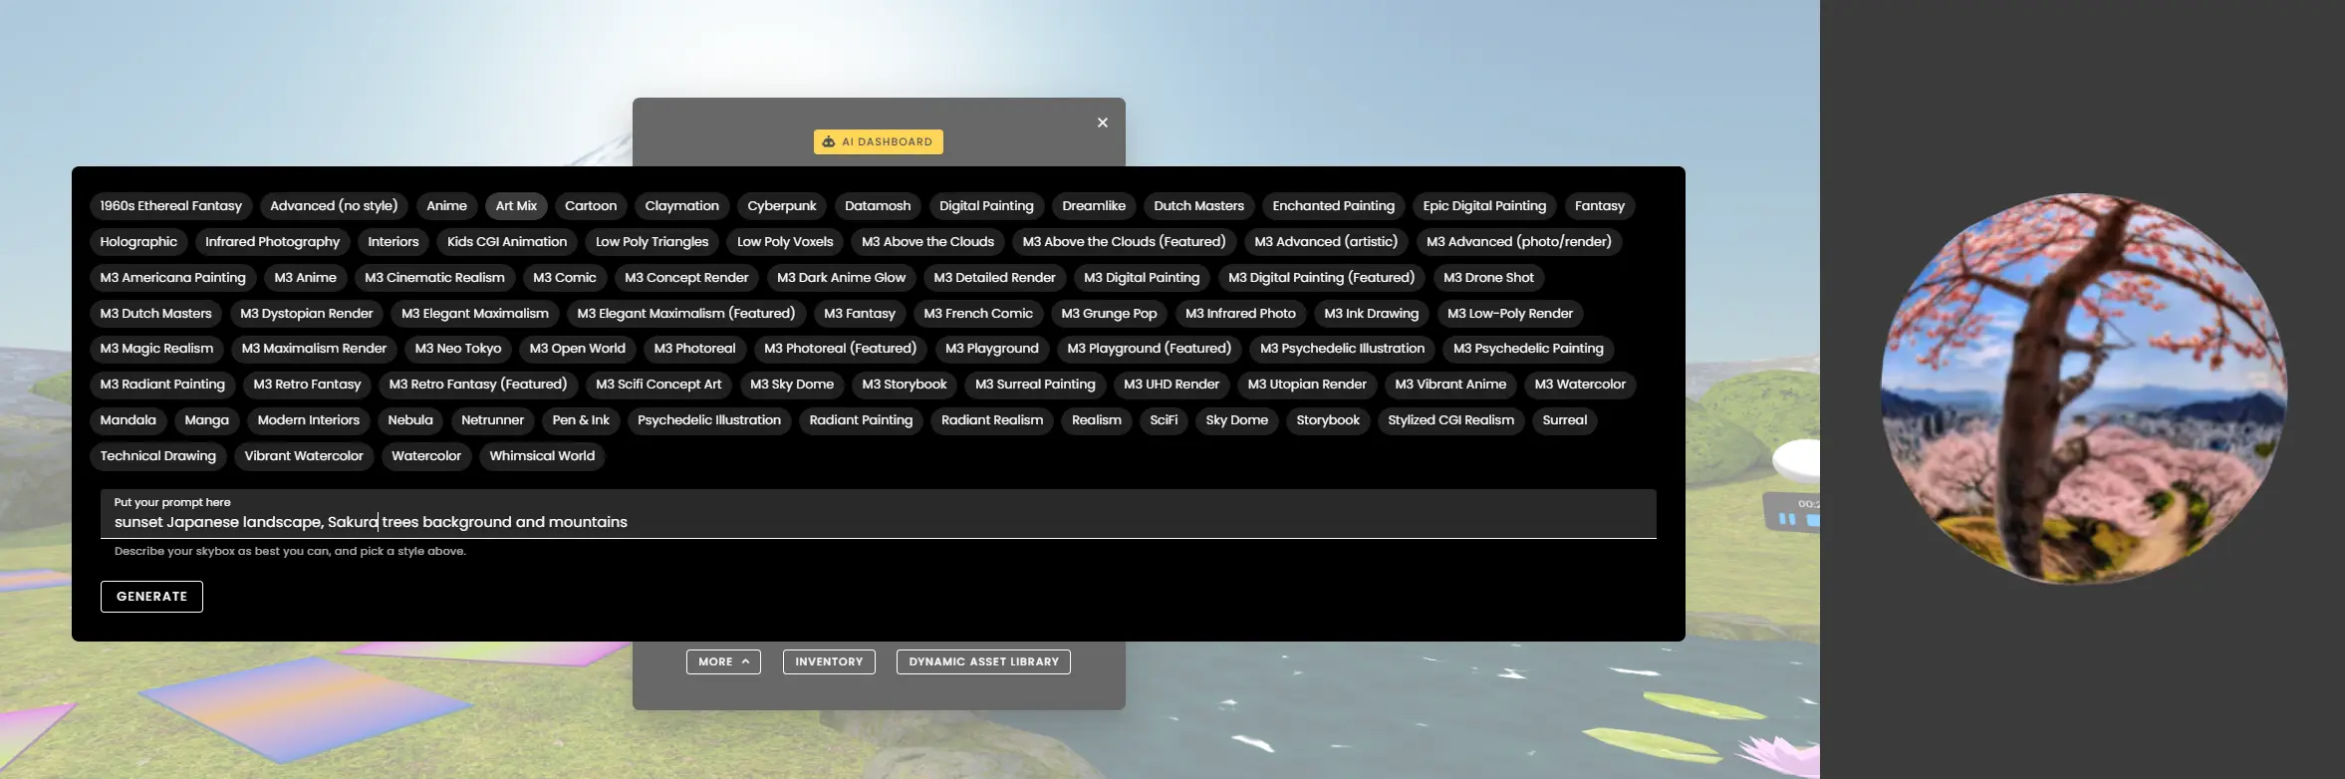
Task: Choose the Dutch Masters style
Action: (x=1198, y=206)
